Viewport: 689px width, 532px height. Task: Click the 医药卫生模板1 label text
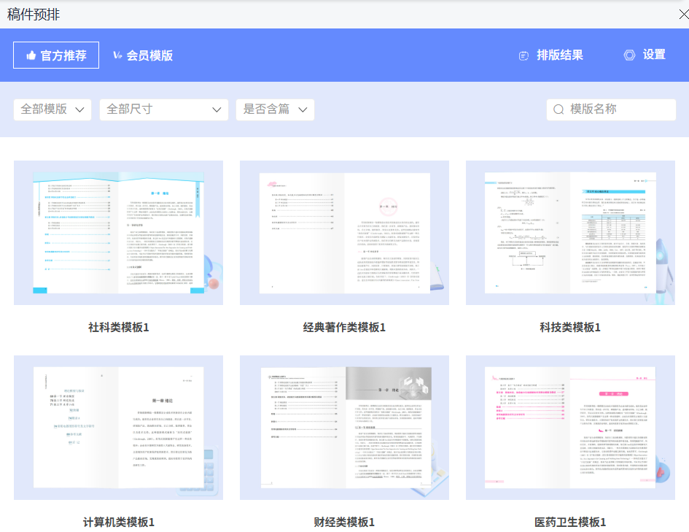coord(570,523)
